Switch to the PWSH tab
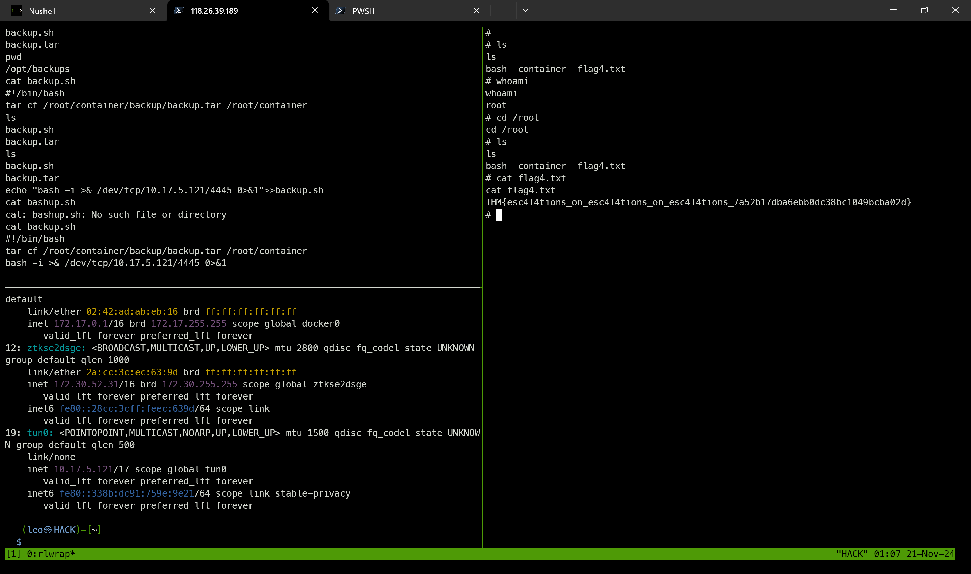Image resolution: width=971 pixels, height=574 pixels. (409, 11)
